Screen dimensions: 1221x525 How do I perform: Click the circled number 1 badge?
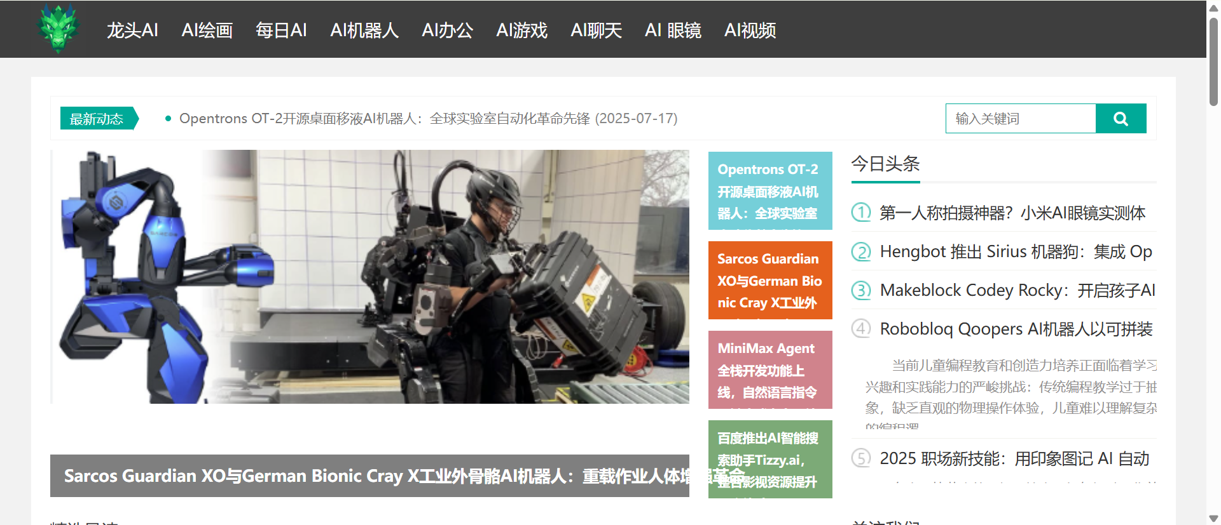[x=861, y=212]
